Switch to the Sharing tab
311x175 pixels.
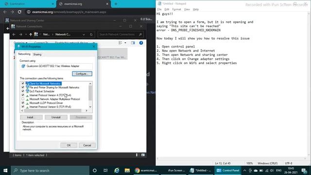pyautogui.click(x=37, y=54)
